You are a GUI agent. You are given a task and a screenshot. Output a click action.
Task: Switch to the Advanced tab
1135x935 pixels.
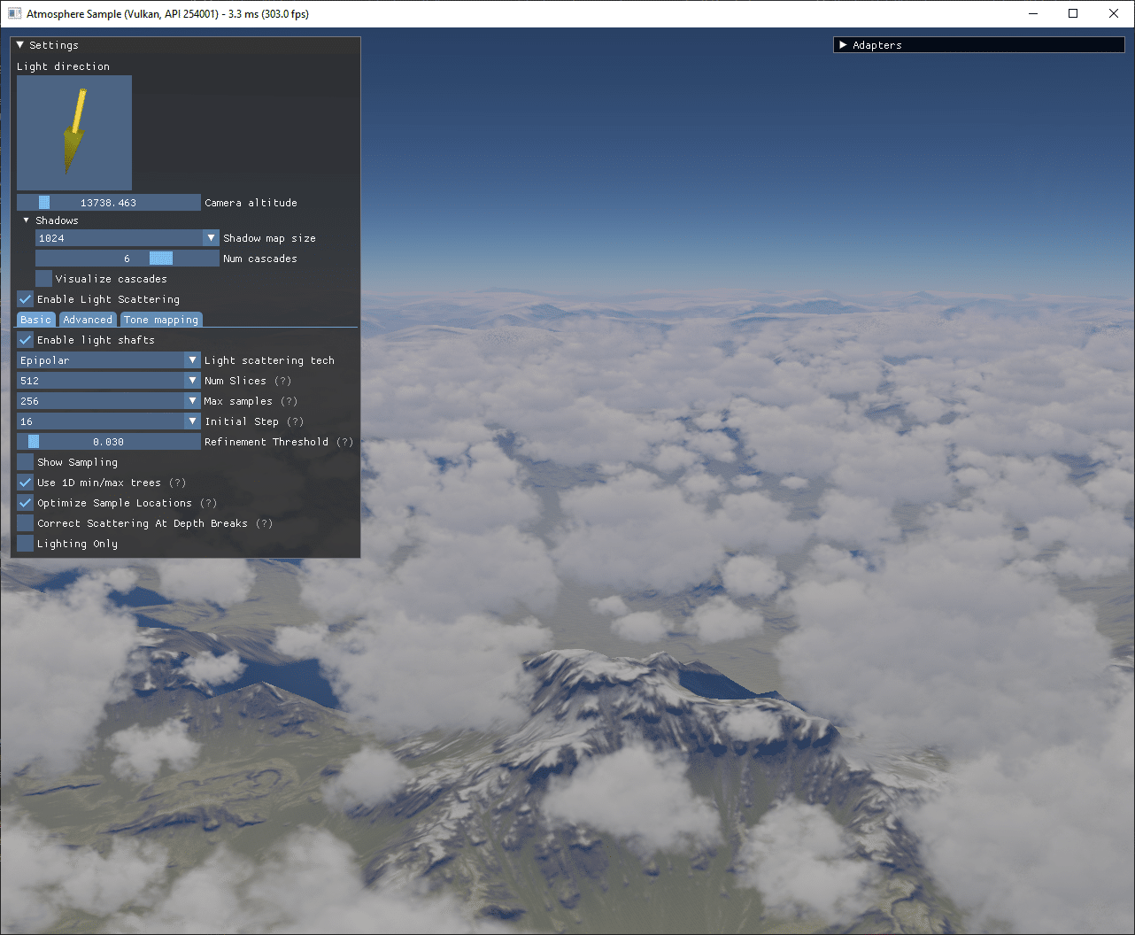click(88, 320)
